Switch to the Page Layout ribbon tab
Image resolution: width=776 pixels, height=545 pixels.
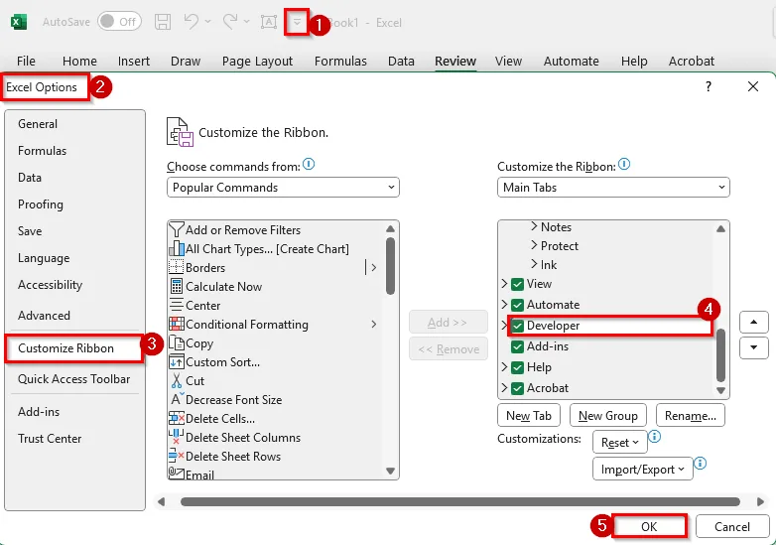pyautogui.click(x=257, y=61)
